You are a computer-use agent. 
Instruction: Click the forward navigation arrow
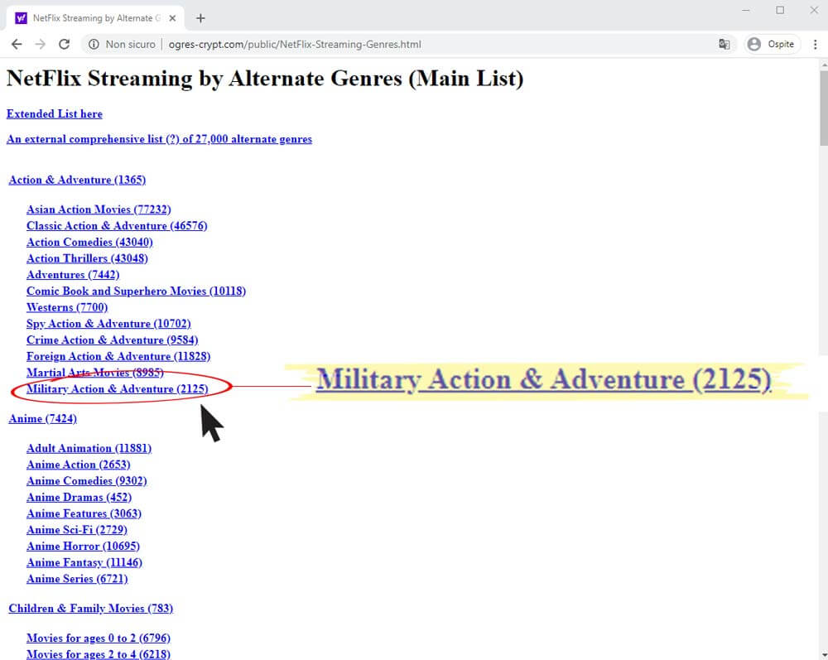pyautogui.click(x=40, y=45)
